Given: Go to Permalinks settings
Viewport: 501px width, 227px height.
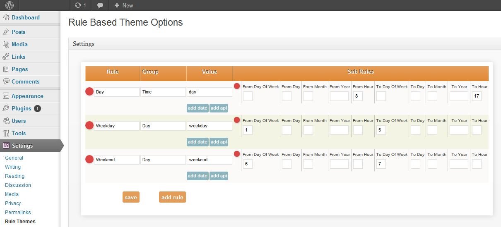Looking at the screenshot, I should click(x=18, y=213).
